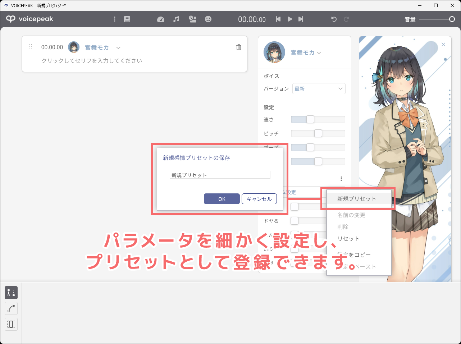Click the small 宮舞モカ avatar in line block
This screenshot has width=461, height=344.
pyautogui.click(x=74, y=47)
